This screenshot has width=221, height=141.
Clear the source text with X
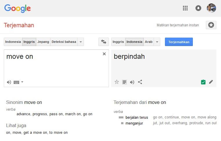pyautogui.click(x=104, y=54)
